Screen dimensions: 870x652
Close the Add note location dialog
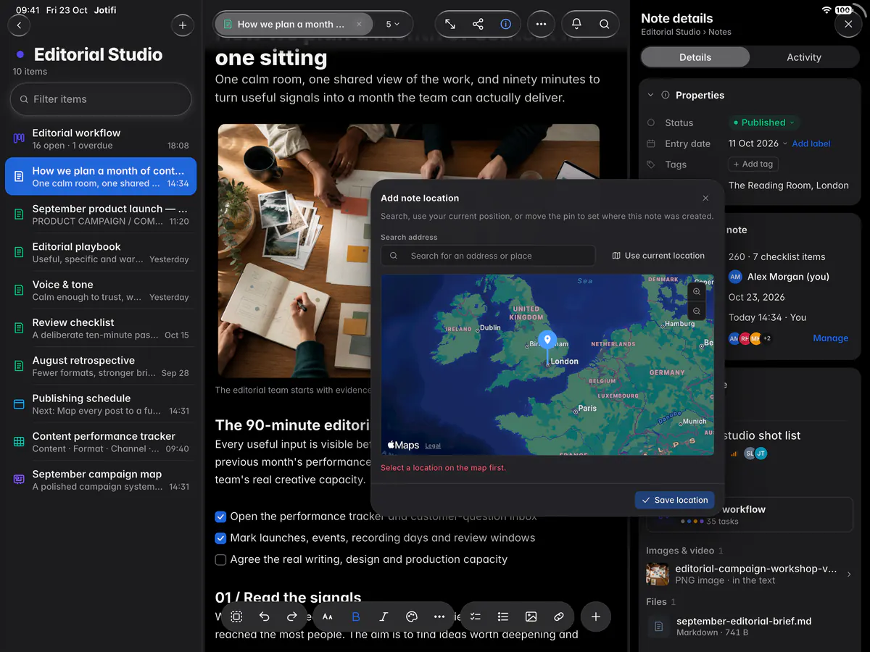pyautogui.click(x=706, y=198)
